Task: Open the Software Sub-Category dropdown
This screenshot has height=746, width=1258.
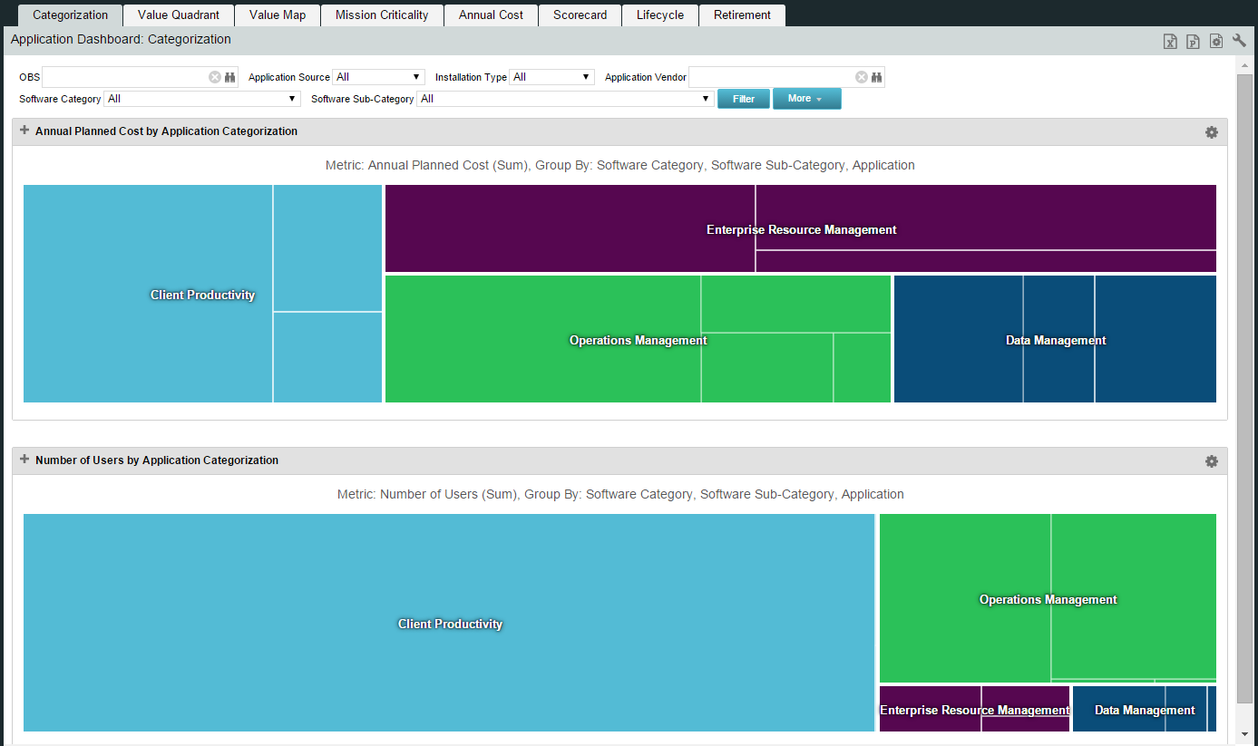Action: click(565, 99)
